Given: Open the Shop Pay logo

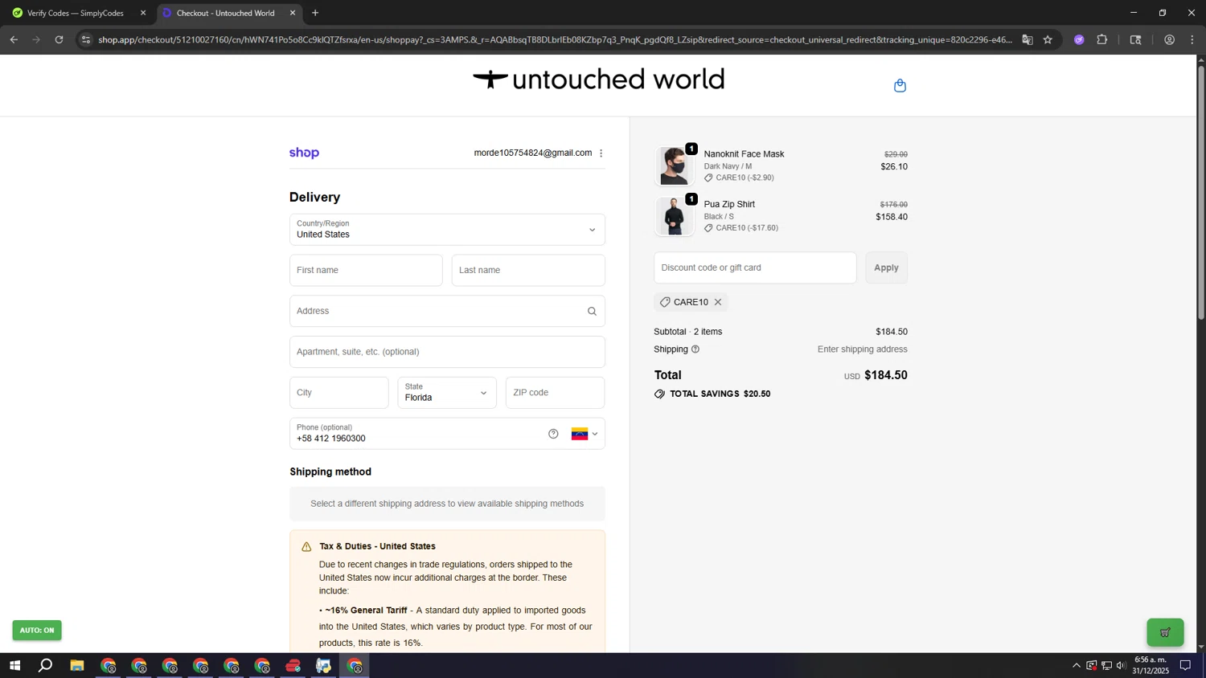Looking at the screenshot, I should tap(304, 153).
